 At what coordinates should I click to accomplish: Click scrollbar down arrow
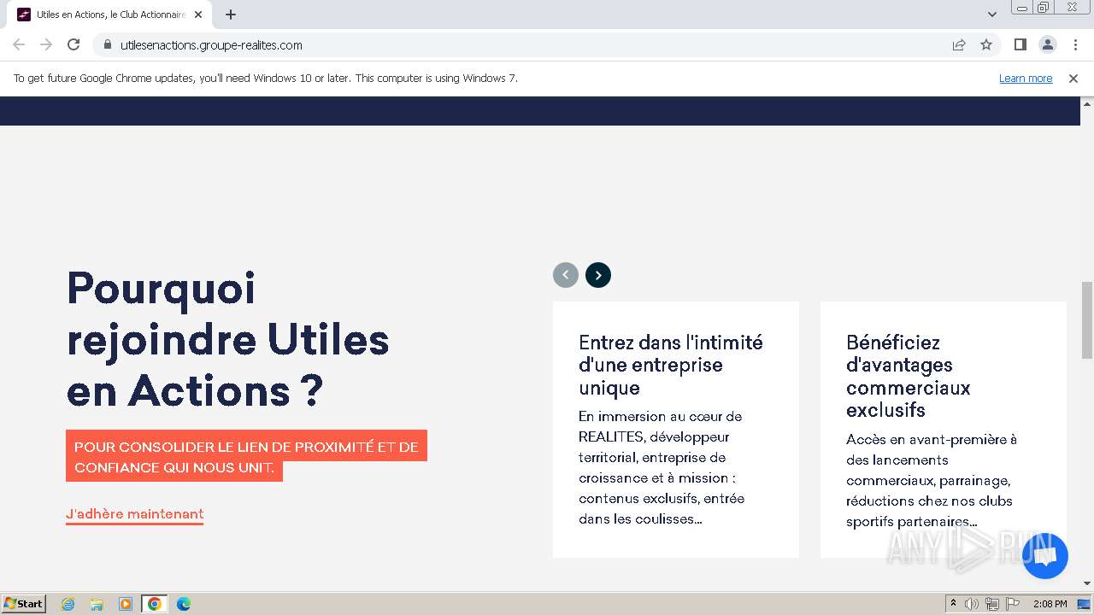1087,583
